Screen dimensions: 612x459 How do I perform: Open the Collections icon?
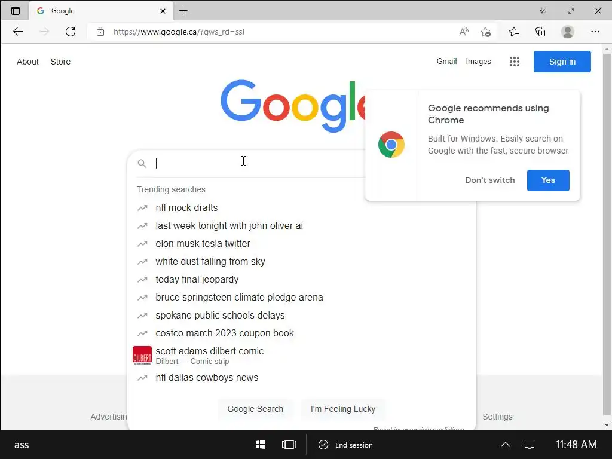click(540, 32)
